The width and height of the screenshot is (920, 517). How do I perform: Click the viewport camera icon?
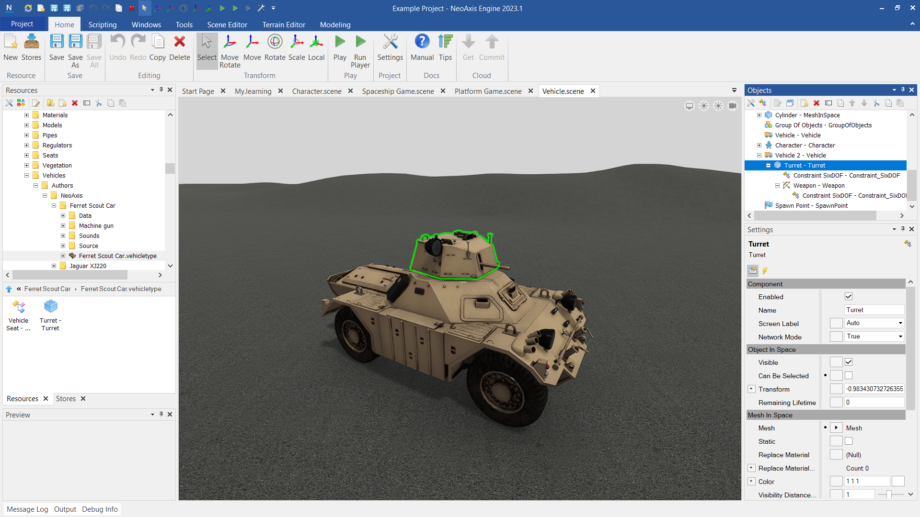tap(733, 106)
